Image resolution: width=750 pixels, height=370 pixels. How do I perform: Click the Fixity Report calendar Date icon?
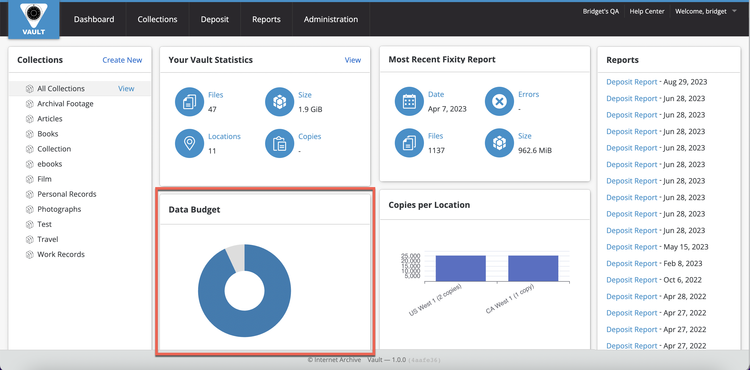pyautogui.click(x=409, y=101)
